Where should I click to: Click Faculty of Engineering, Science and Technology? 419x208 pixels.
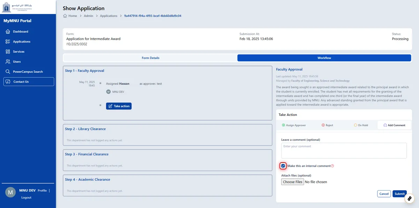point(321,81)
